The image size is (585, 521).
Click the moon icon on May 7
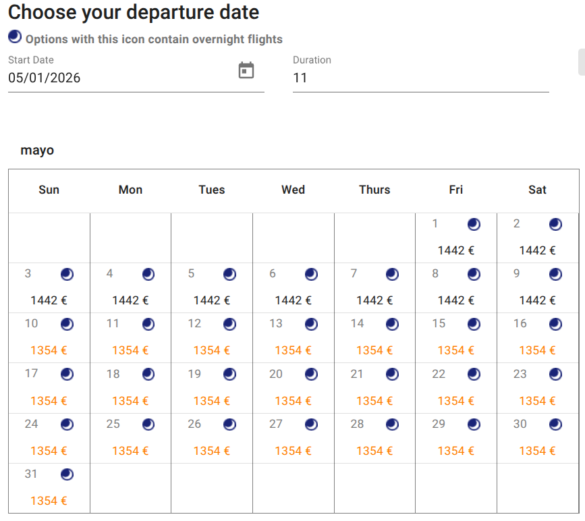[392, 274]
